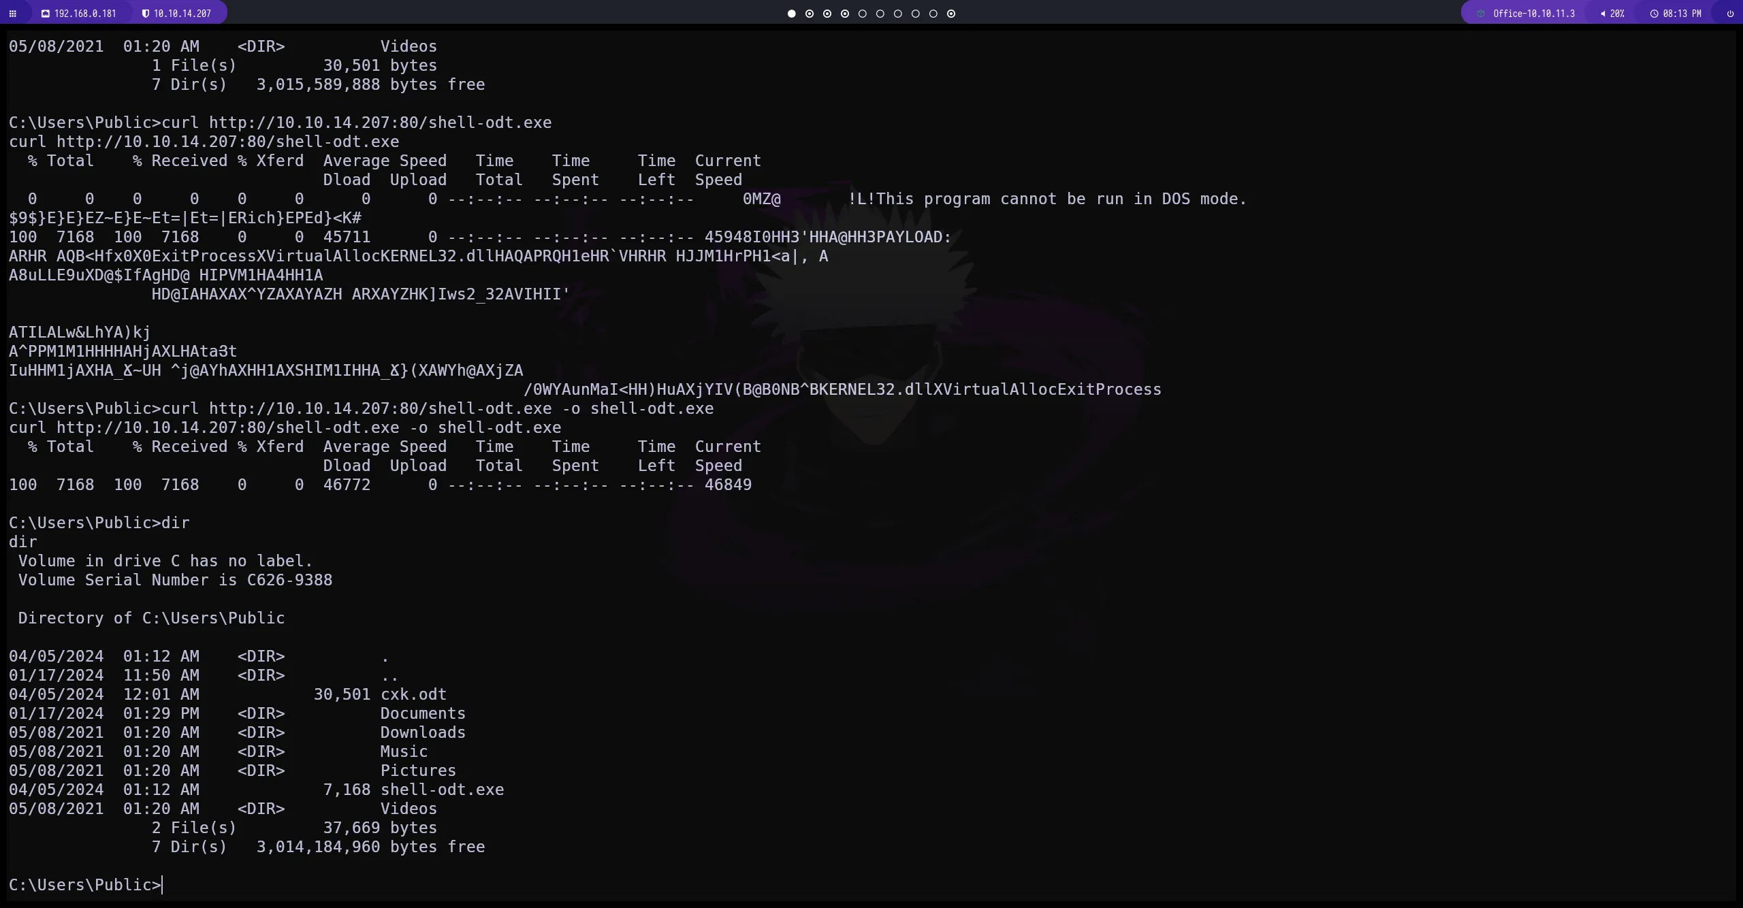
Task: Switch to the second workspace dot
Action: [809, 14]
